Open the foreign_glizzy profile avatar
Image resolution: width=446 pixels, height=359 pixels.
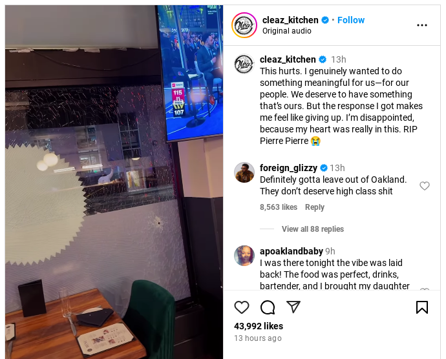coord(244,172)
